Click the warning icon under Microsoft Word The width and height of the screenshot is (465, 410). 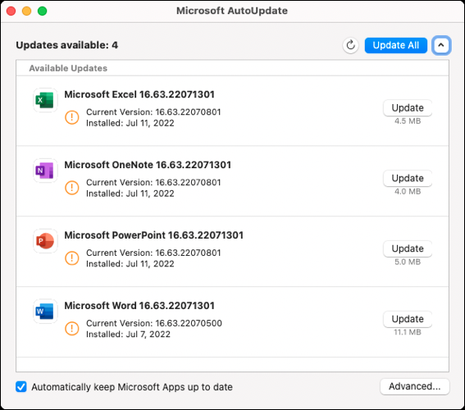pyautogui.click(x=72, y=329)
